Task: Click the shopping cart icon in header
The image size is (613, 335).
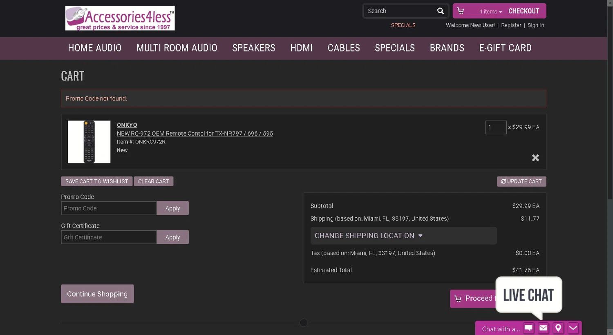Action: tap(461, 11)
